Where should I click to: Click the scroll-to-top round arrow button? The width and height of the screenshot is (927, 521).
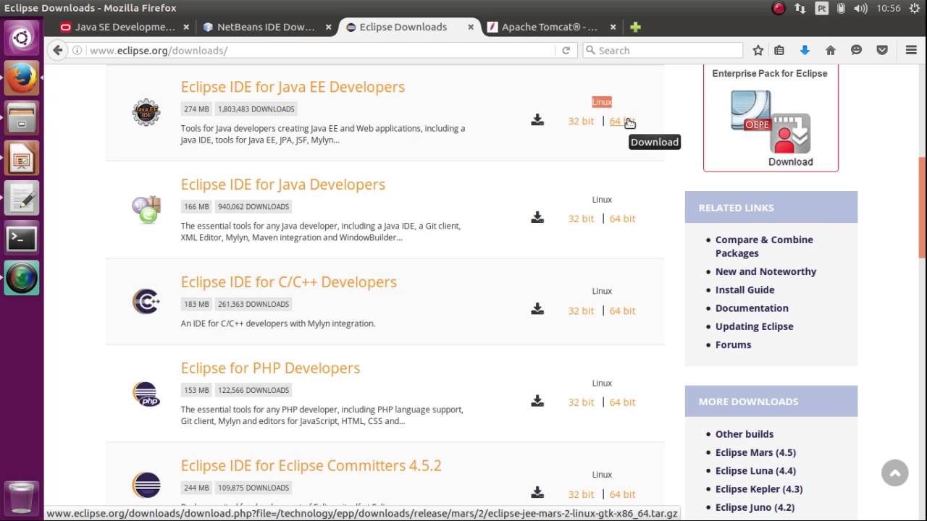(895, 473)
